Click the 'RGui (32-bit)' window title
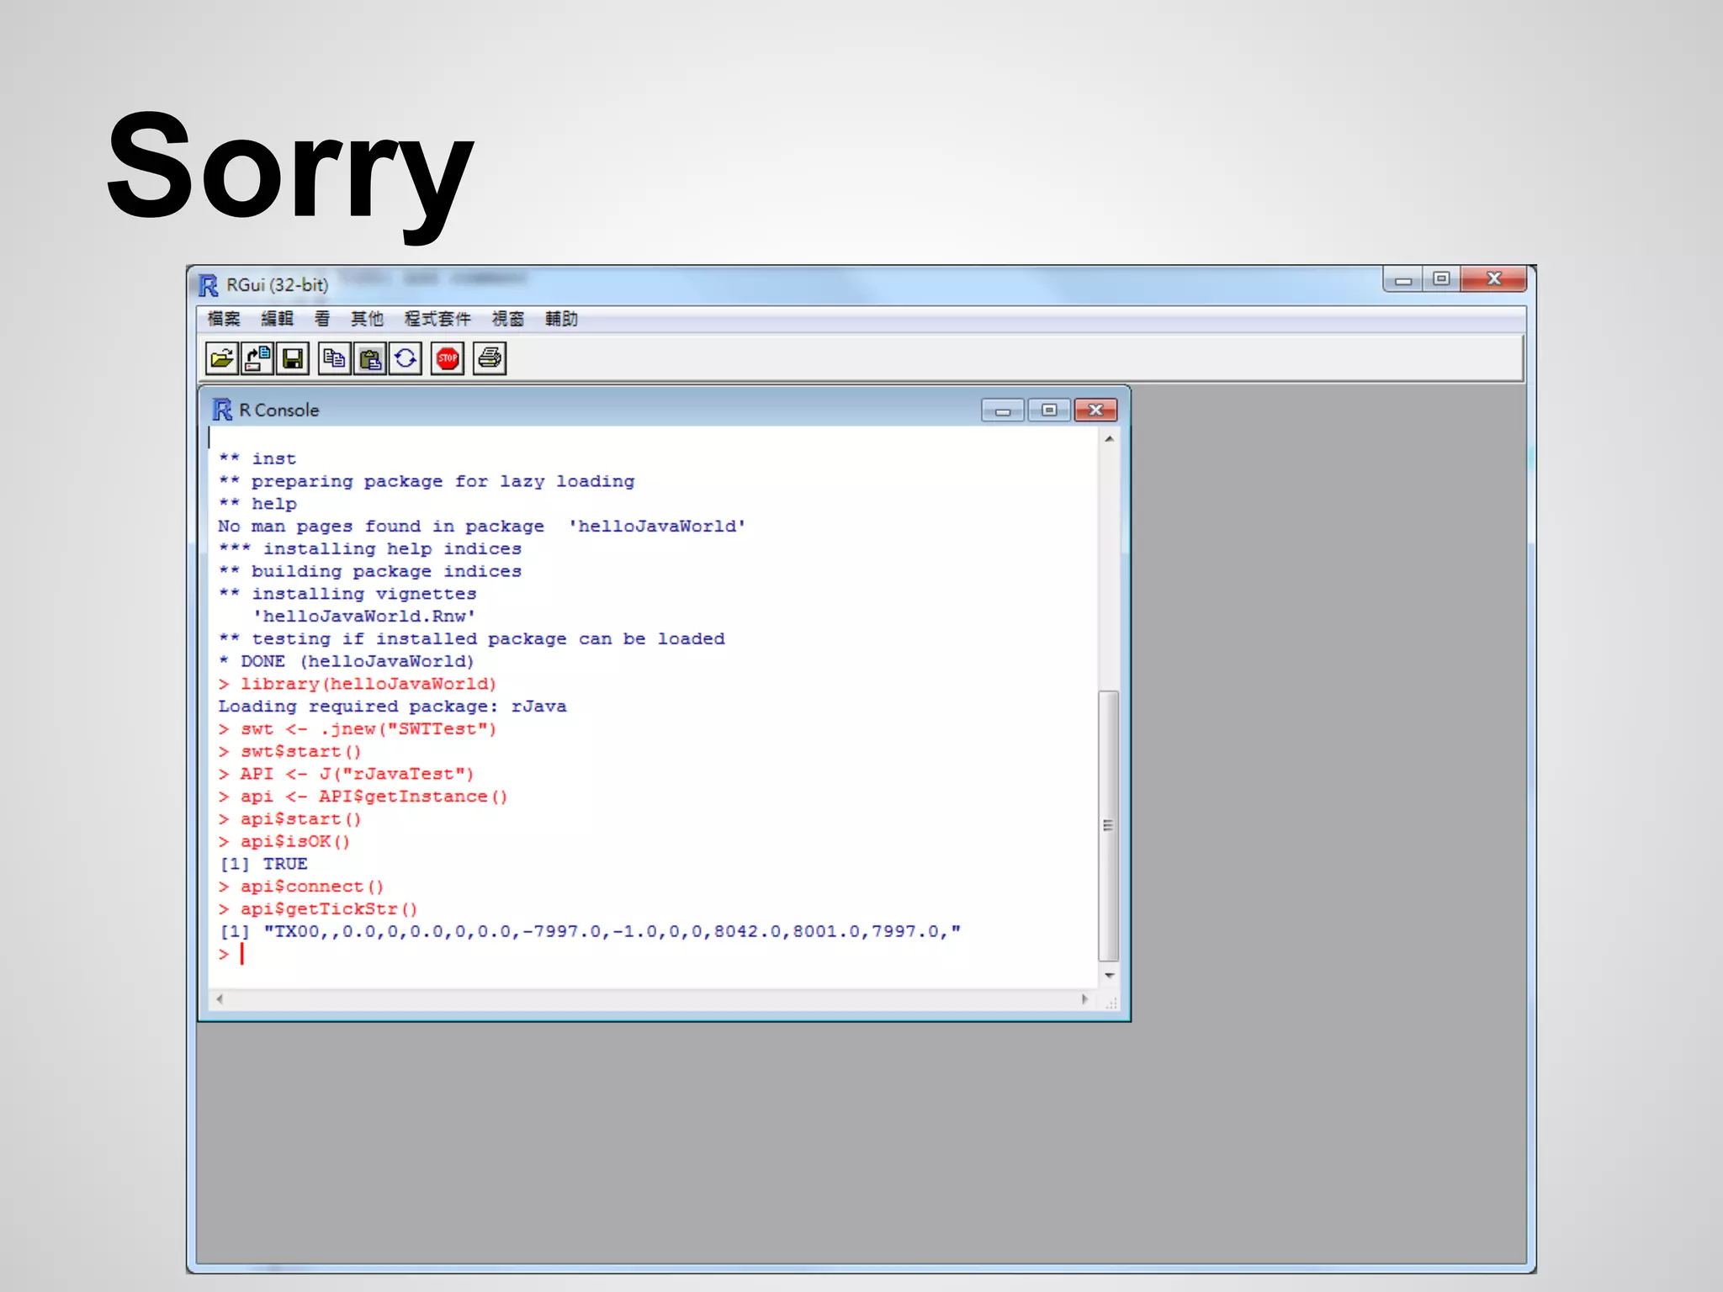The width and height of the screenshot is (1723, 1292). (x=277, y=285)
